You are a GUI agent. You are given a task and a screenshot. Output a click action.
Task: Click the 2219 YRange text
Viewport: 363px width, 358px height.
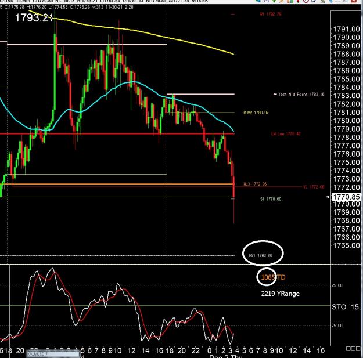point(281,294)
